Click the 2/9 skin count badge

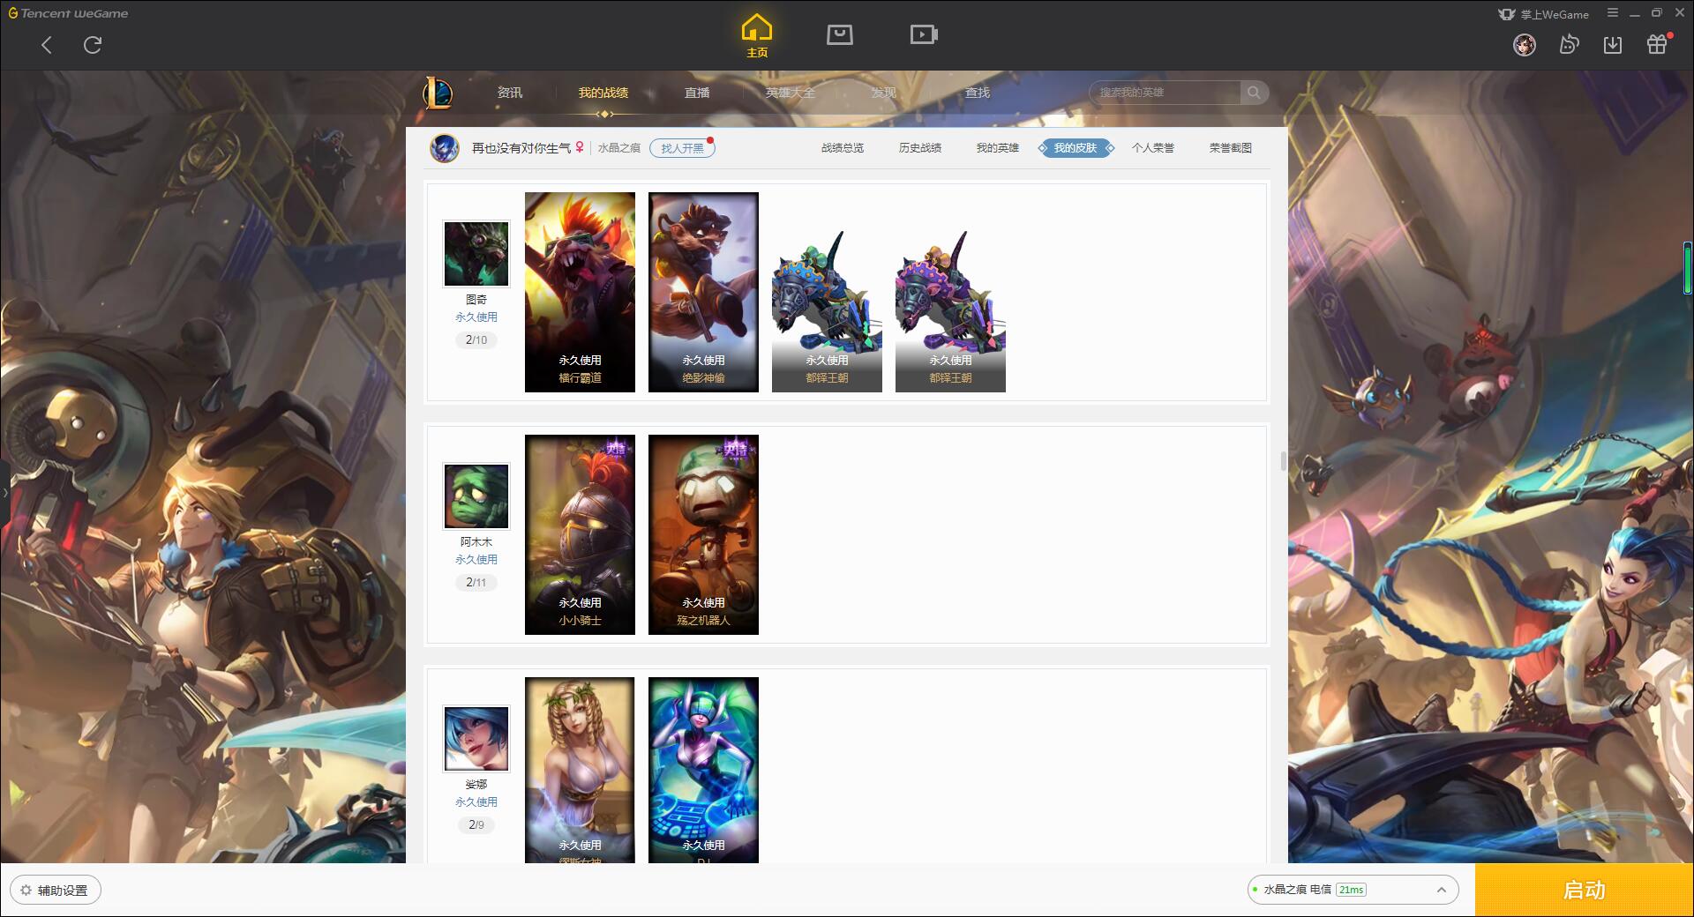(476, 825)
